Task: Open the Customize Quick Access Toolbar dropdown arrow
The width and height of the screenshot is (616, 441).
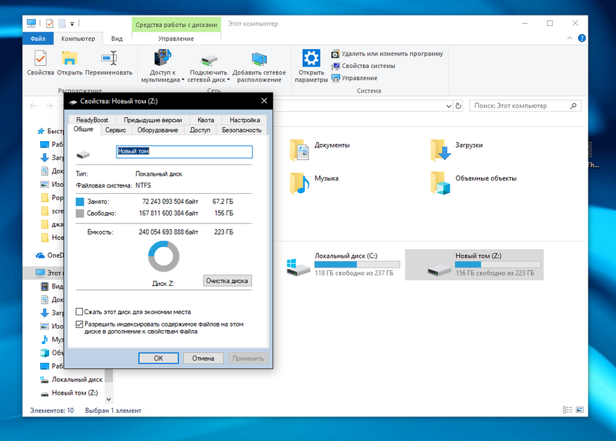Action: tap(72, 24)
